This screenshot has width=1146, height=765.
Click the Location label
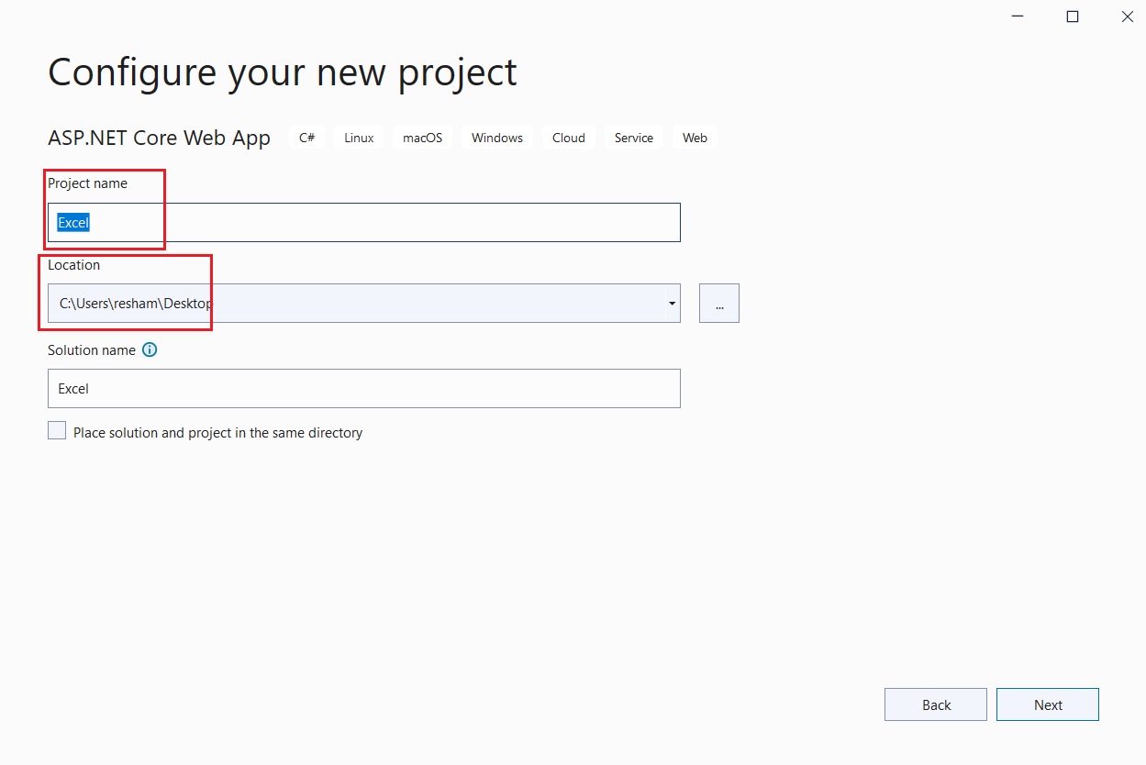coord(73,265)
